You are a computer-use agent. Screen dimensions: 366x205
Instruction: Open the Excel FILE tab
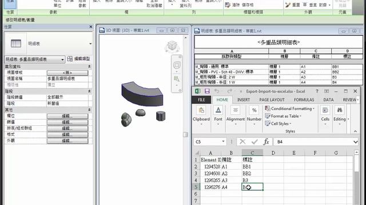click(201, 100)
